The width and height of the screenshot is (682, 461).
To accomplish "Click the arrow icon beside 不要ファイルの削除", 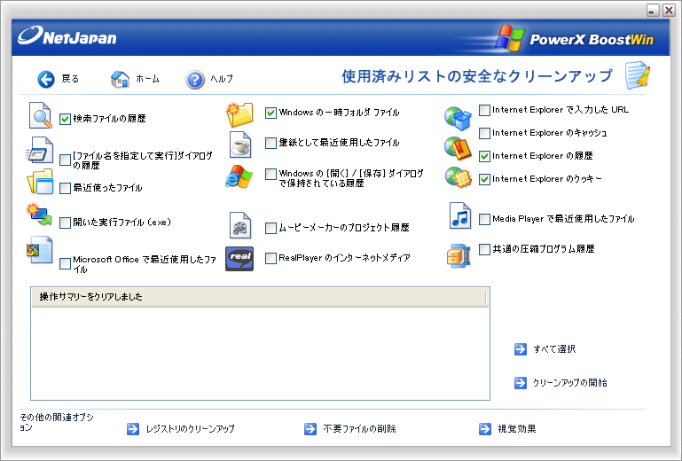I will pos(310,429).
